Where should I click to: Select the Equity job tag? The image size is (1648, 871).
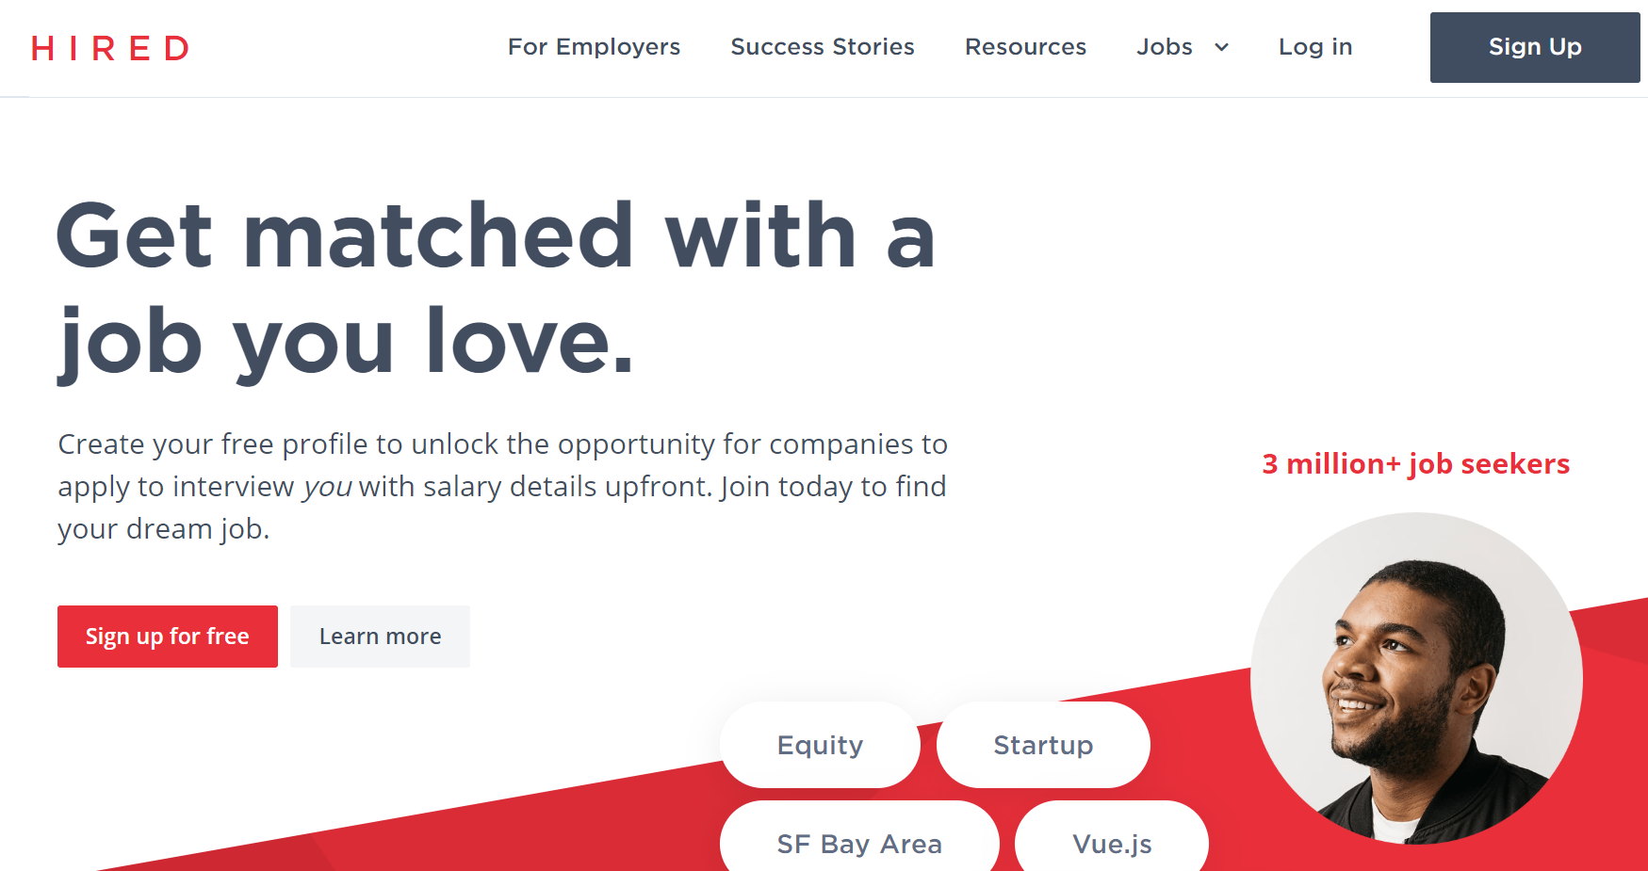pos(819,745)
